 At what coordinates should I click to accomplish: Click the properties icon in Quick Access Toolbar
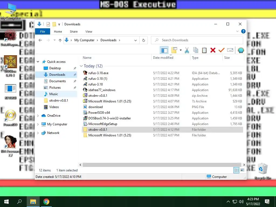pos(48,24)
